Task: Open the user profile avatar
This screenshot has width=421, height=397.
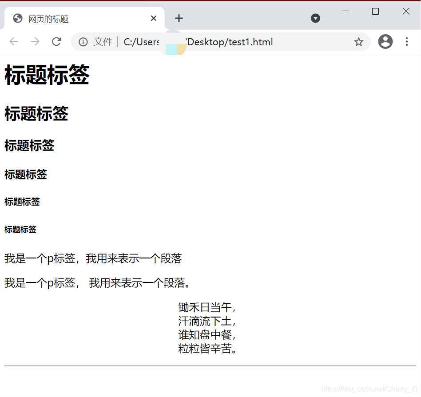Action: [x=385, y=42]
